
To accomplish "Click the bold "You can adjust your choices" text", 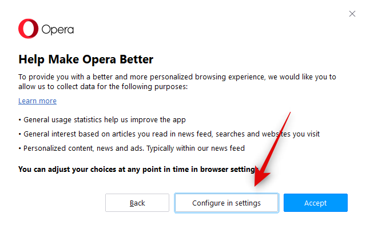I will (69, 169).
